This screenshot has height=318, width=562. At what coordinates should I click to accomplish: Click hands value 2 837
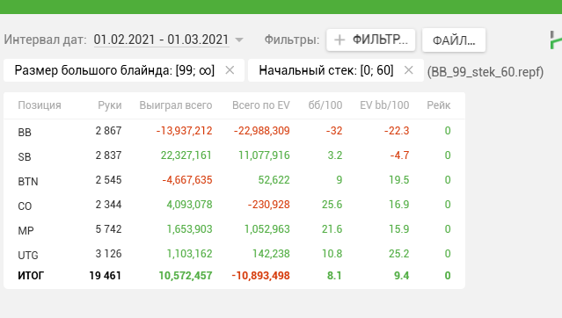click(108, 155)
